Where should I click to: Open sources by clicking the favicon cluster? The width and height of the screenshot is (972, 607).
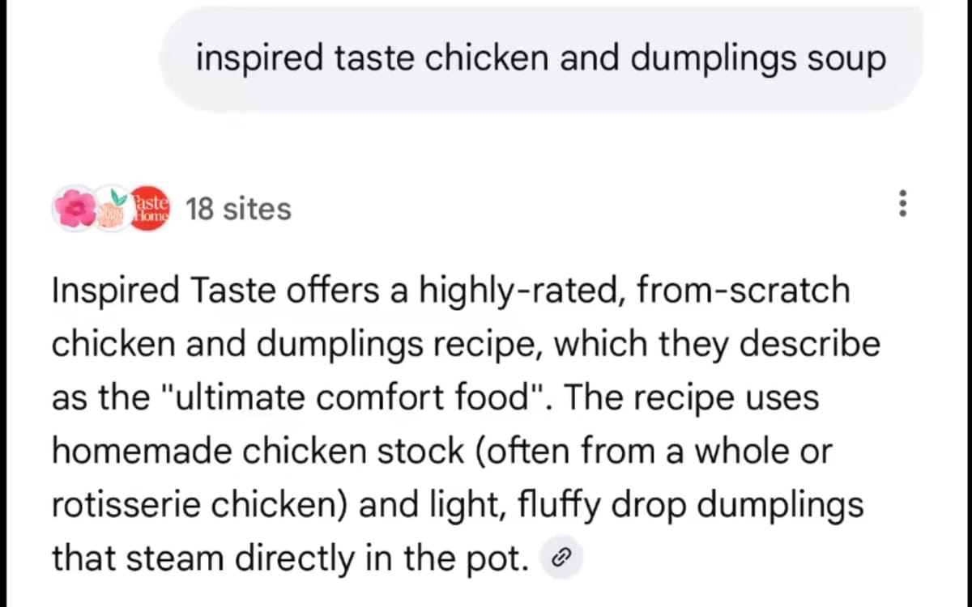113,207
